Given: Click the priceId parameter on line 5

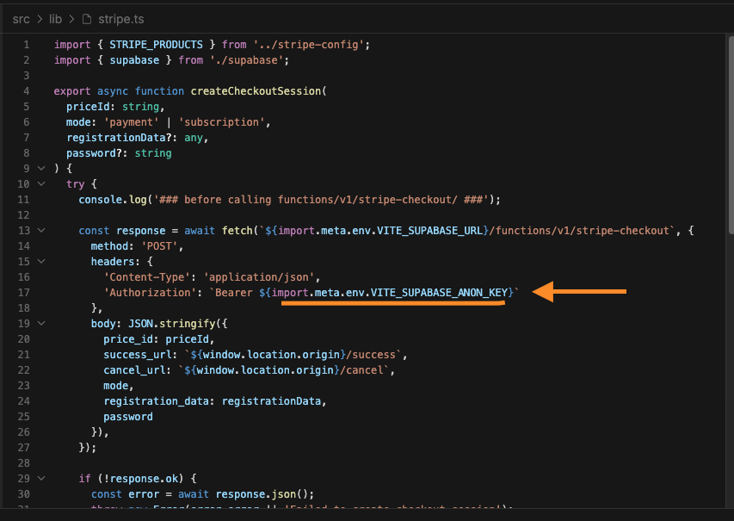Looking at the screenshot, I should (88, 107).
